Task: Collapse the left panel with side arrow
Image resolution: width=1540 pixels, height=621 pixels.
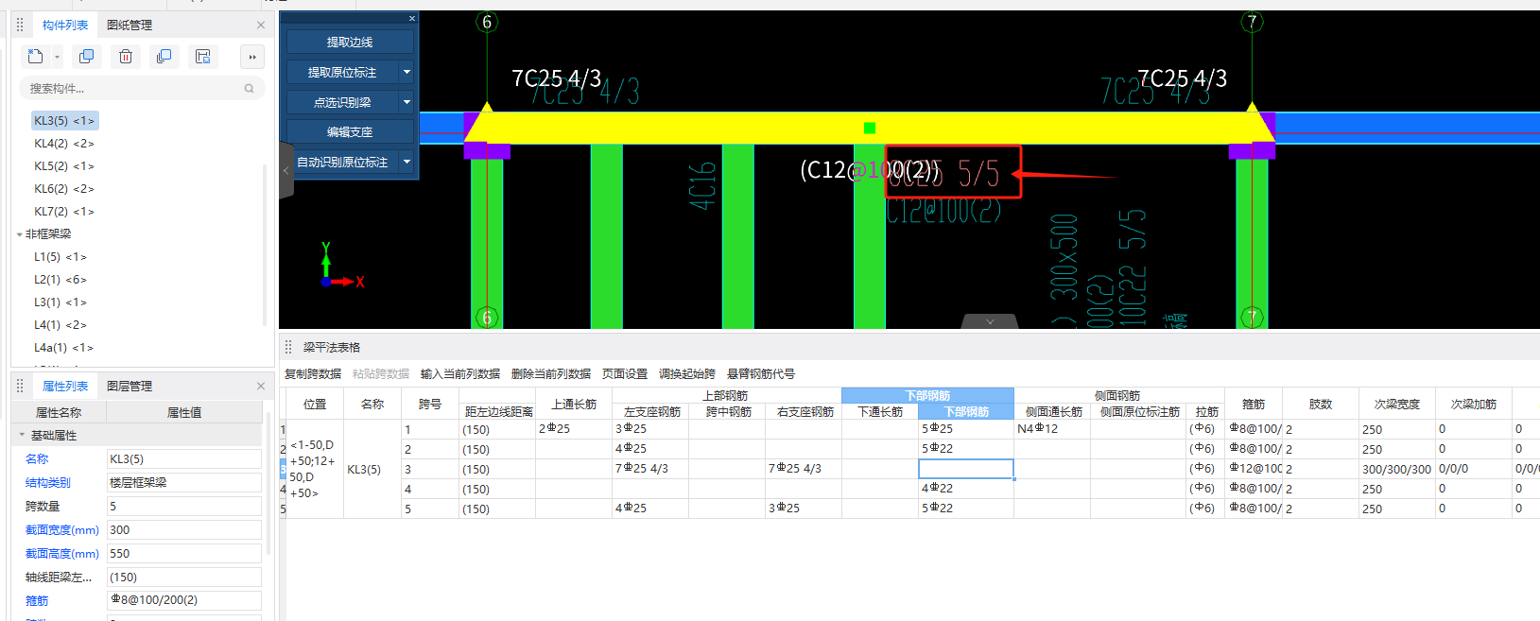Action: [286, 171]
